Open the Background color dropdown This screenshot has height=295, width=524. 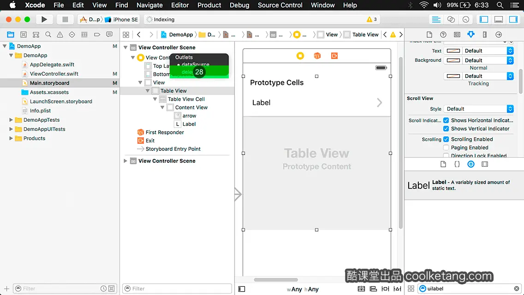pos(488,60)
